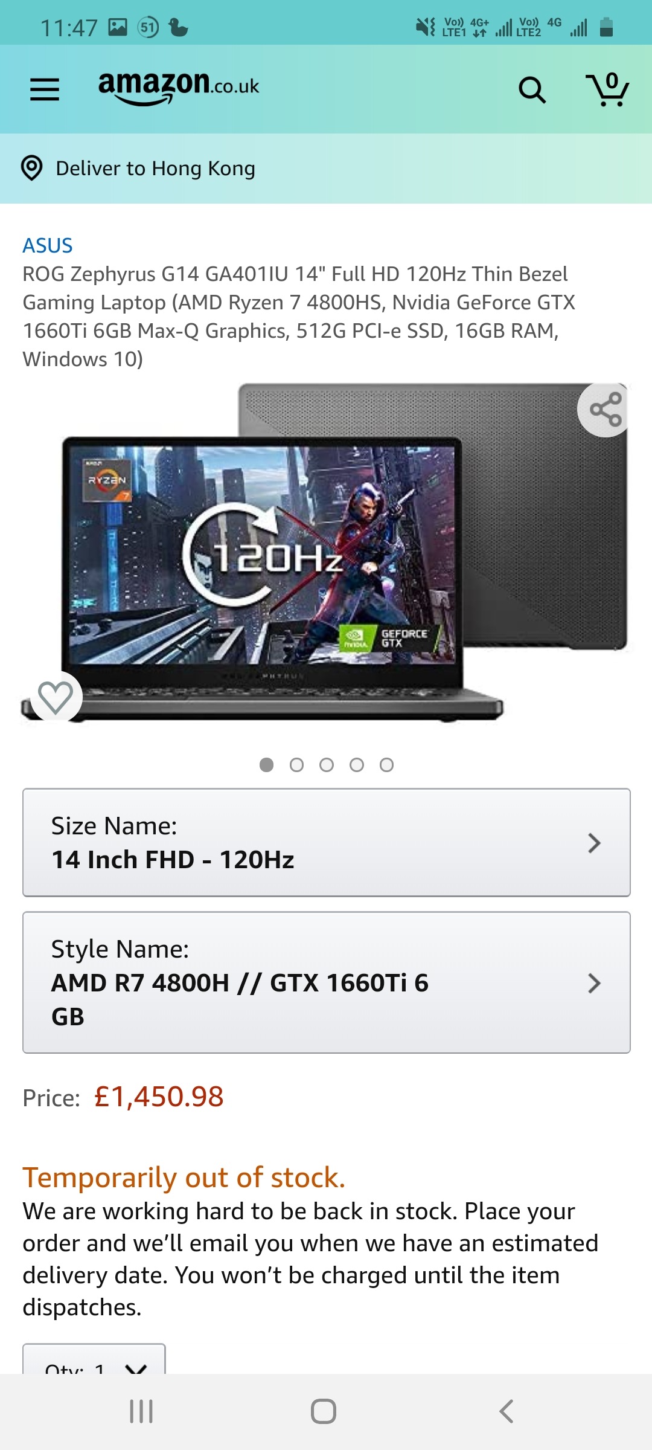Tap the delivery location pin icon
This screenshot has height=1450, width=652.
pos(32,168)
